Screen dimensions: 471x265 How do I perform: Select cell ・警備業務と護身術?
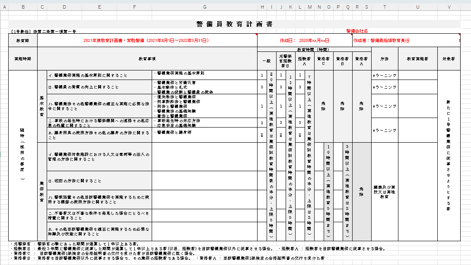point(204,135)
